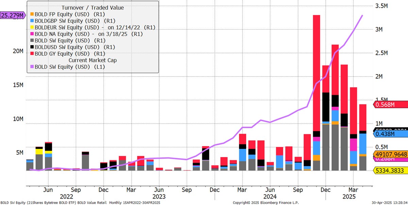Screen dimensions: 408x205
Task: Click the 2023 year label on time axis
Action: click(x=159, y=196)
